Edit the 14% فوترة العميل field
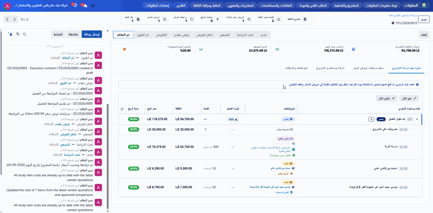The width and height of the screenshot is (433, 213). pos(233,119)
